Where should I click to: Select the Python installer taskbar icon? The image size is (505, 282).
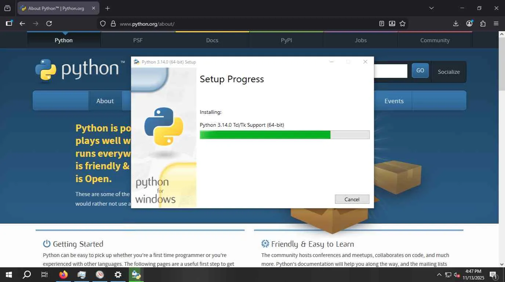click(136, 275)
